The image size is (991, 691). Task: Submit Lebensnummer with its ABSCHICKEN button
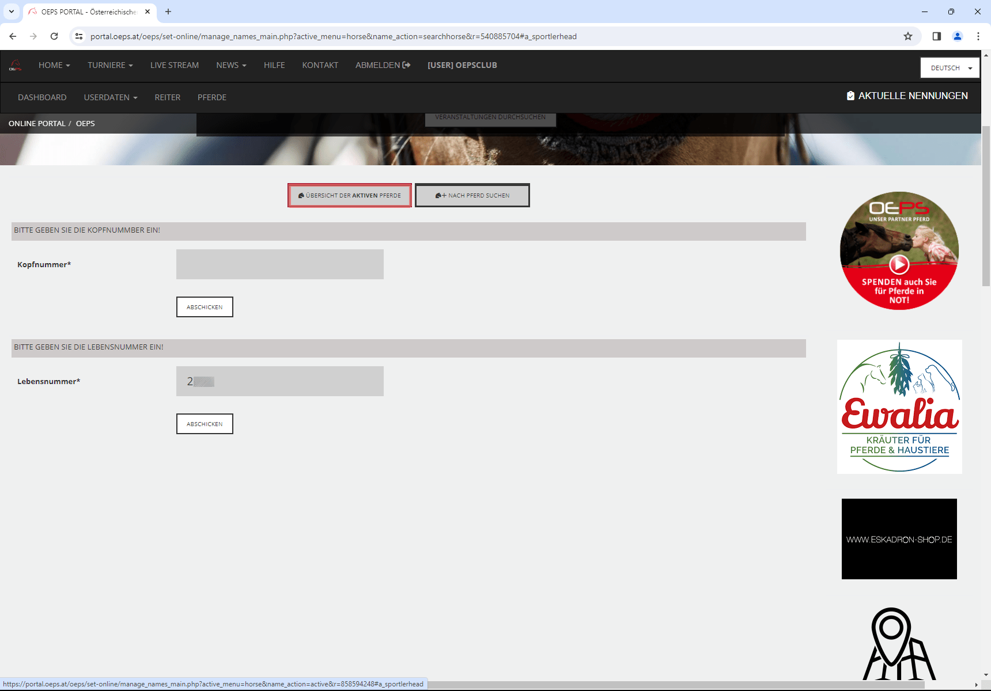(x=205, y=424)
